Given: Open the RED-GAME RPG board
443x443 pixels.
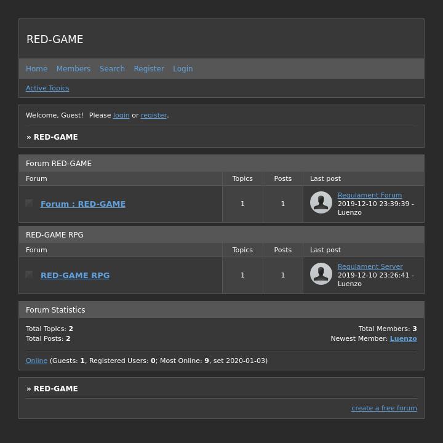Looking at the screenshot, I should [75, 276].
